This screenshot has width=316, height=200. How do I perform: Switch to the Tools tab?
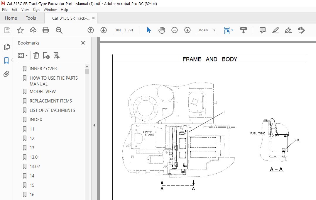tap(31, 18)
